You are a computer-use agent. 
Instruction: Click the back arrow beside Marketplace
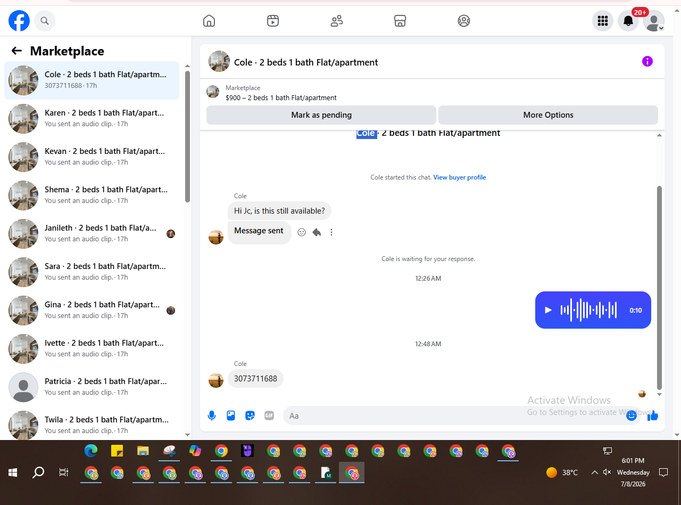(x=16, y=51)
